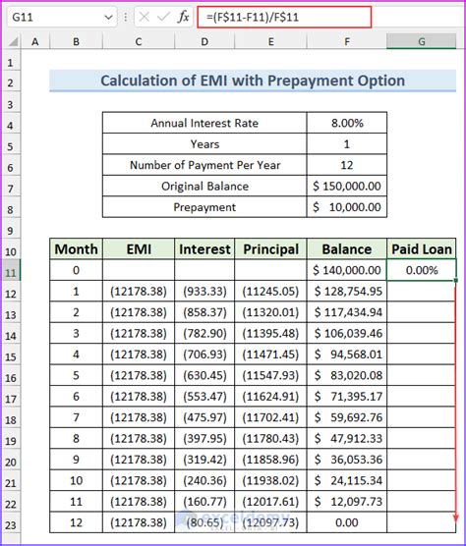Viewport: 466px width, 546px height.
Task: Select the 'Original Balance' label cell
Action: pyautogui.click(x=204, y=186)
